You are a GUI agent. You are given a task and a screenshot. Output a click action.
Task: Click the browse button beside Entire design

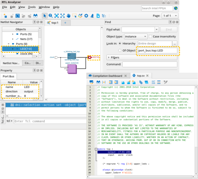175,44
